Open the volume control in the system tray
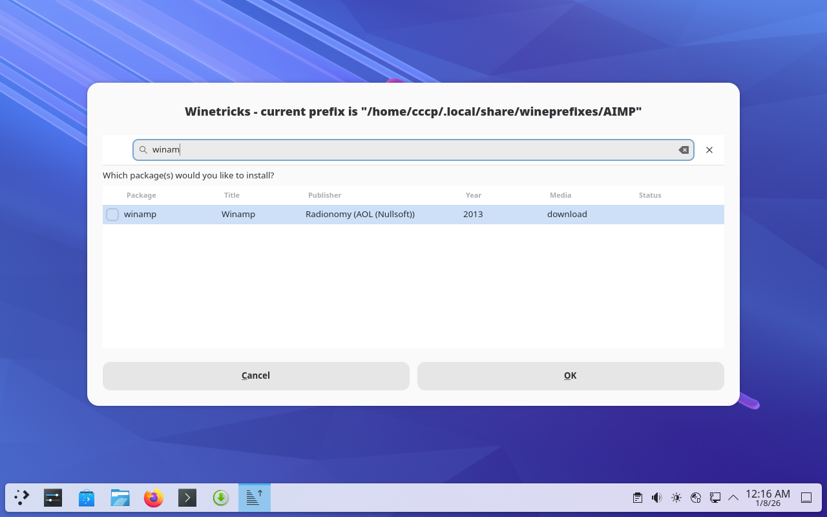827x517 pixels. (656, 498)
